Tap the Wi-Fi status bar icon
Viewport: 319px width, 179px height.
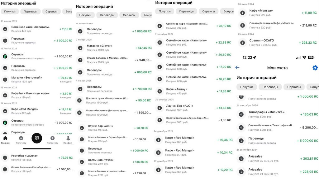point(304,58)
